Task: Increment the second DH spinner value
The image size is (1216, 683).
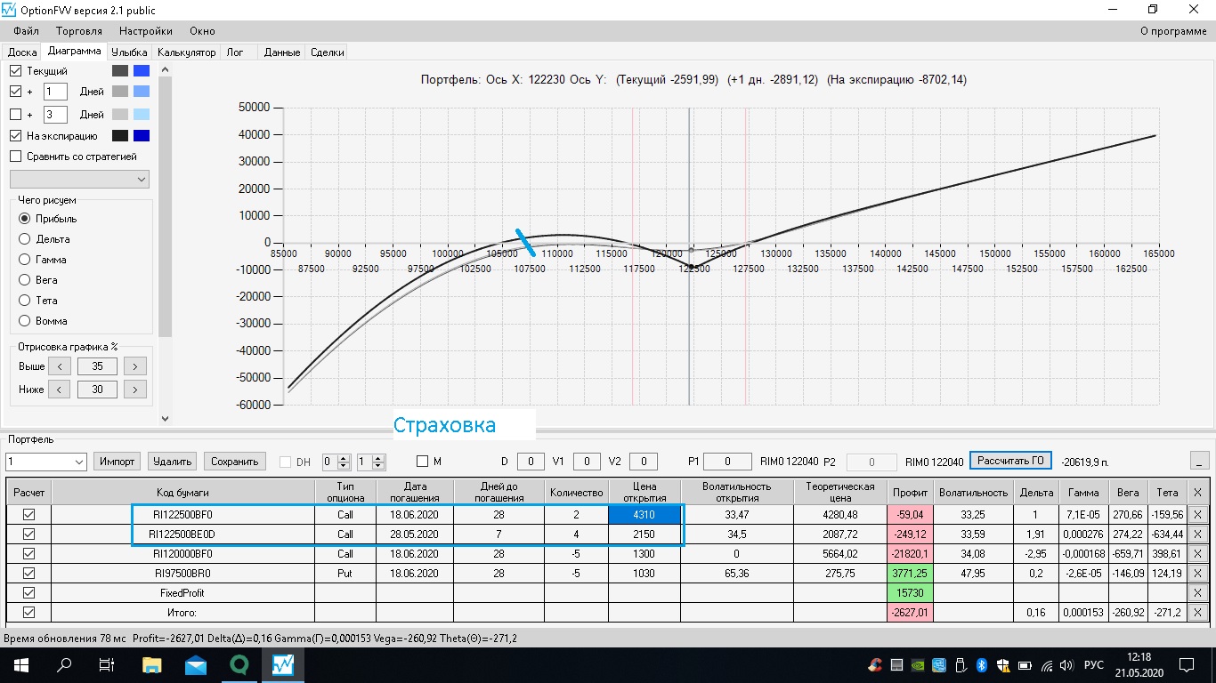Action: pyautogui.click(x=379, y=458)
